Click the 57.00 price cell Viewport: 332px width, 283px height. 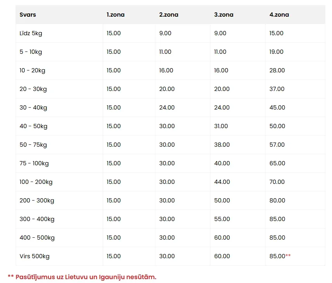[x=277, y=145]
